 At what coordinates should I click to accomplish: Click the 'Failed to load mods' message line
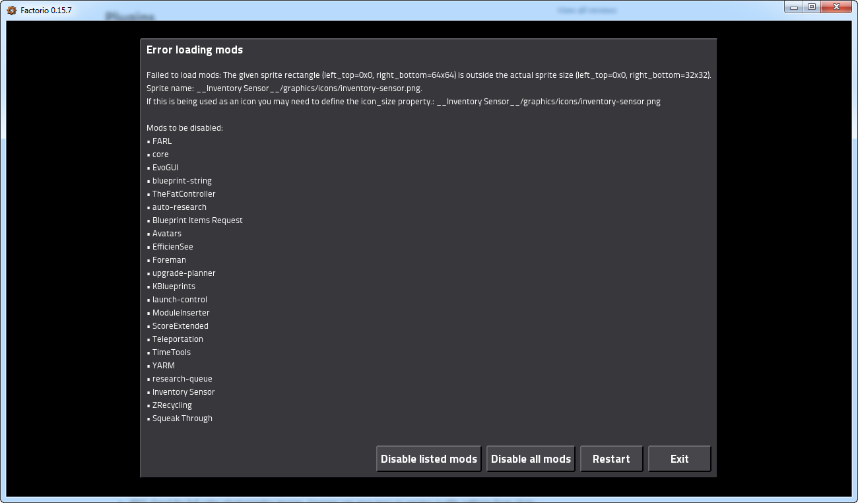pyautogui.click(x=428, y=75)
